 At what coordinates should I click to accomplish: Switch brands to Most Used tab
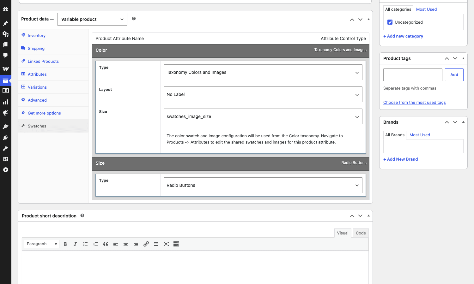(420, 135)
